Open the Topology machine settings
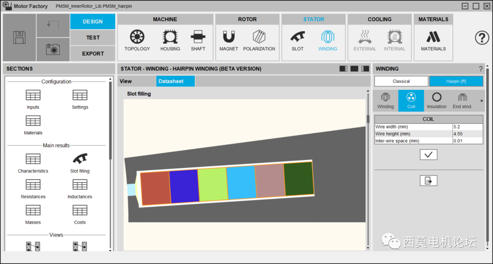 coord(137,41)
